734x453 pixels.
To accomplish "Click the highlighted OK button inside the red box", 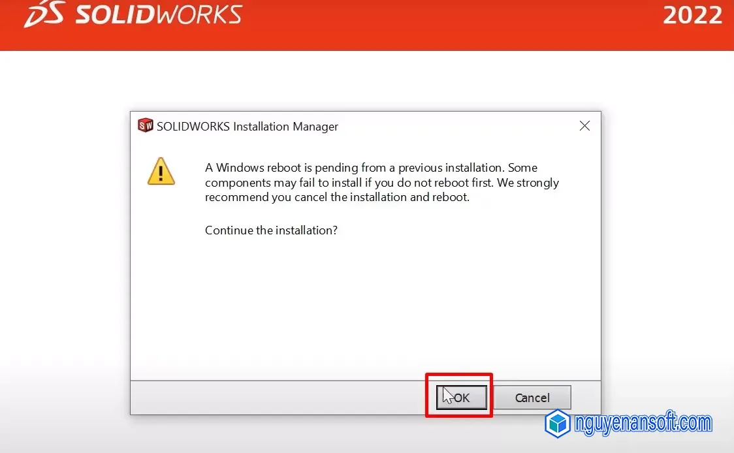I will click(x=460, y=397).
